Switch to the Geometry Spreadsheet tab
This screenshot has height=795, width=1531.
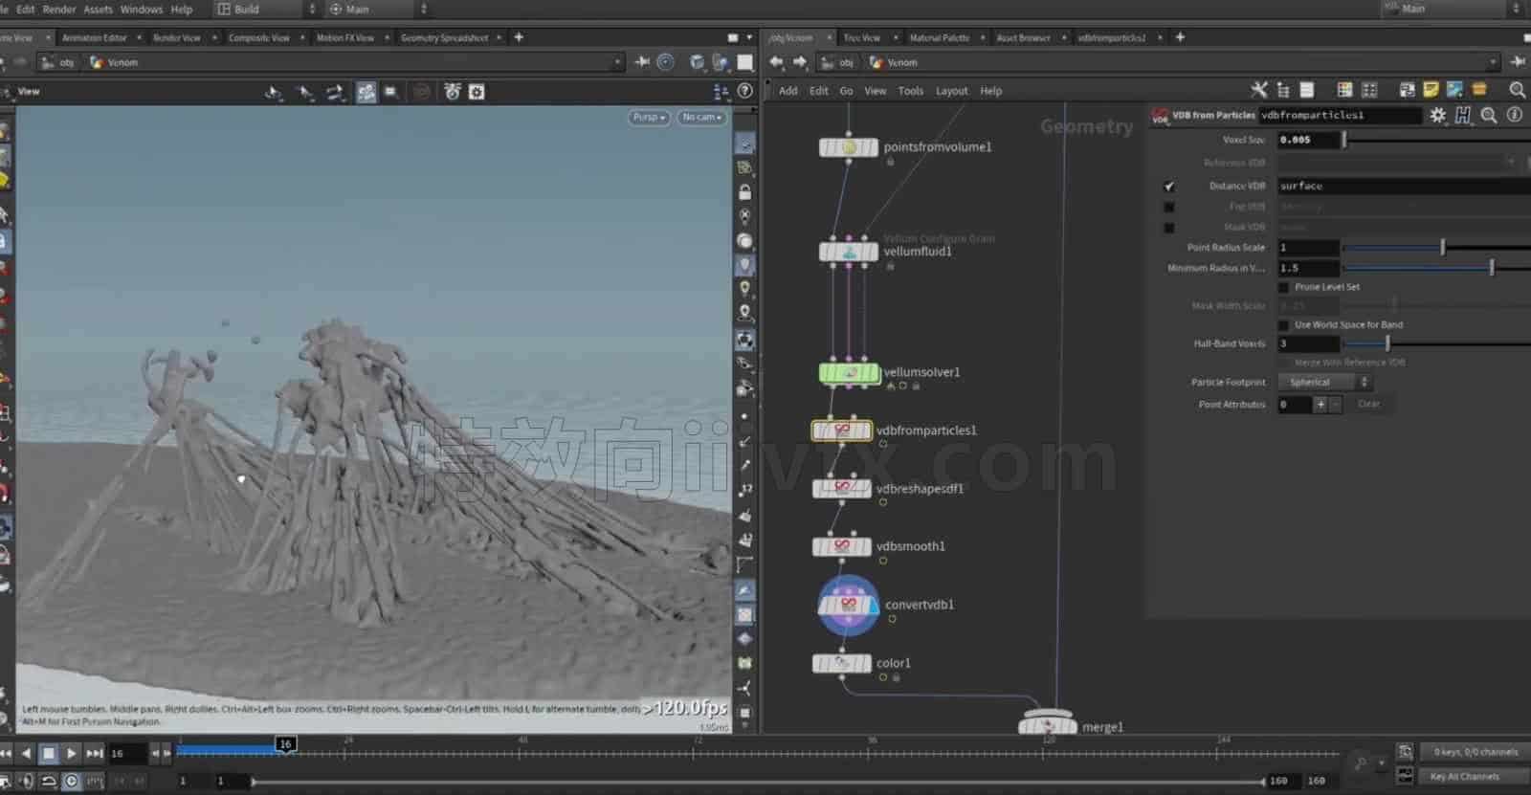coord(444,37)
